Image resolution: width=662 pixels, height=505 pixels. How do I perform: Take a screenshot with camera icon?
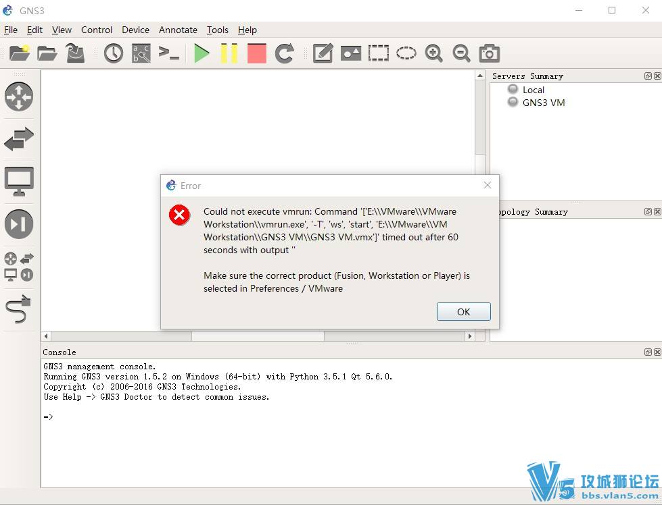(x=489, y=53)
